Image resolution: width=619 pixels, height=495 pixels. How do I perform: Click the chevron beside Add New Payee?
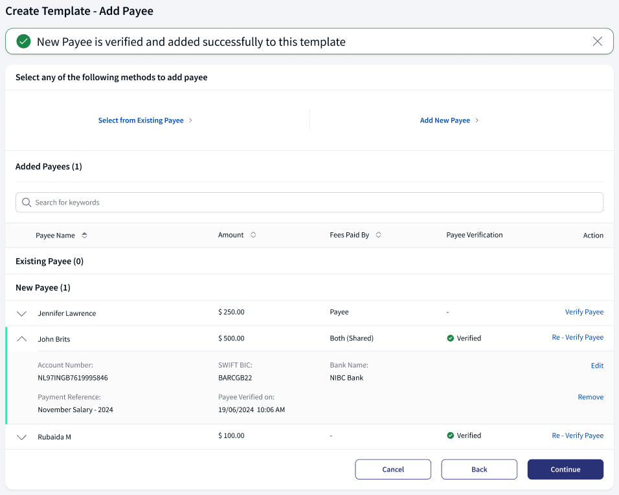[477, 120]
